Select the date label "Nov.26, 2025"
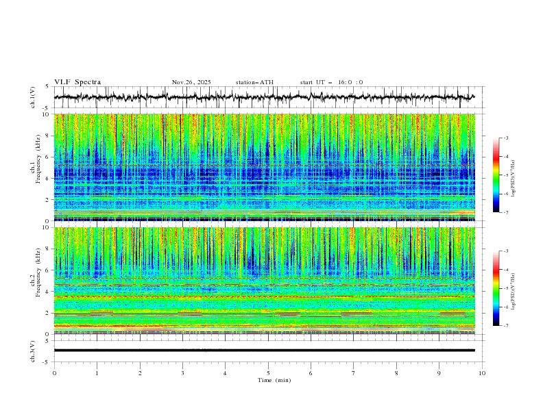The image size is (543, 419). coord(191,82)
